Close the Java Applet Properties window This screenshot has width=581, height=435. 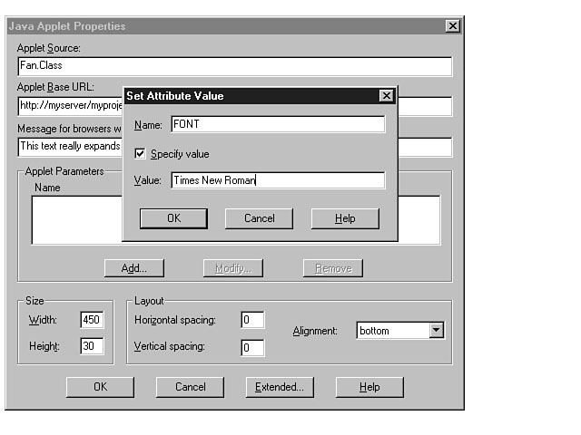[452, 26]
